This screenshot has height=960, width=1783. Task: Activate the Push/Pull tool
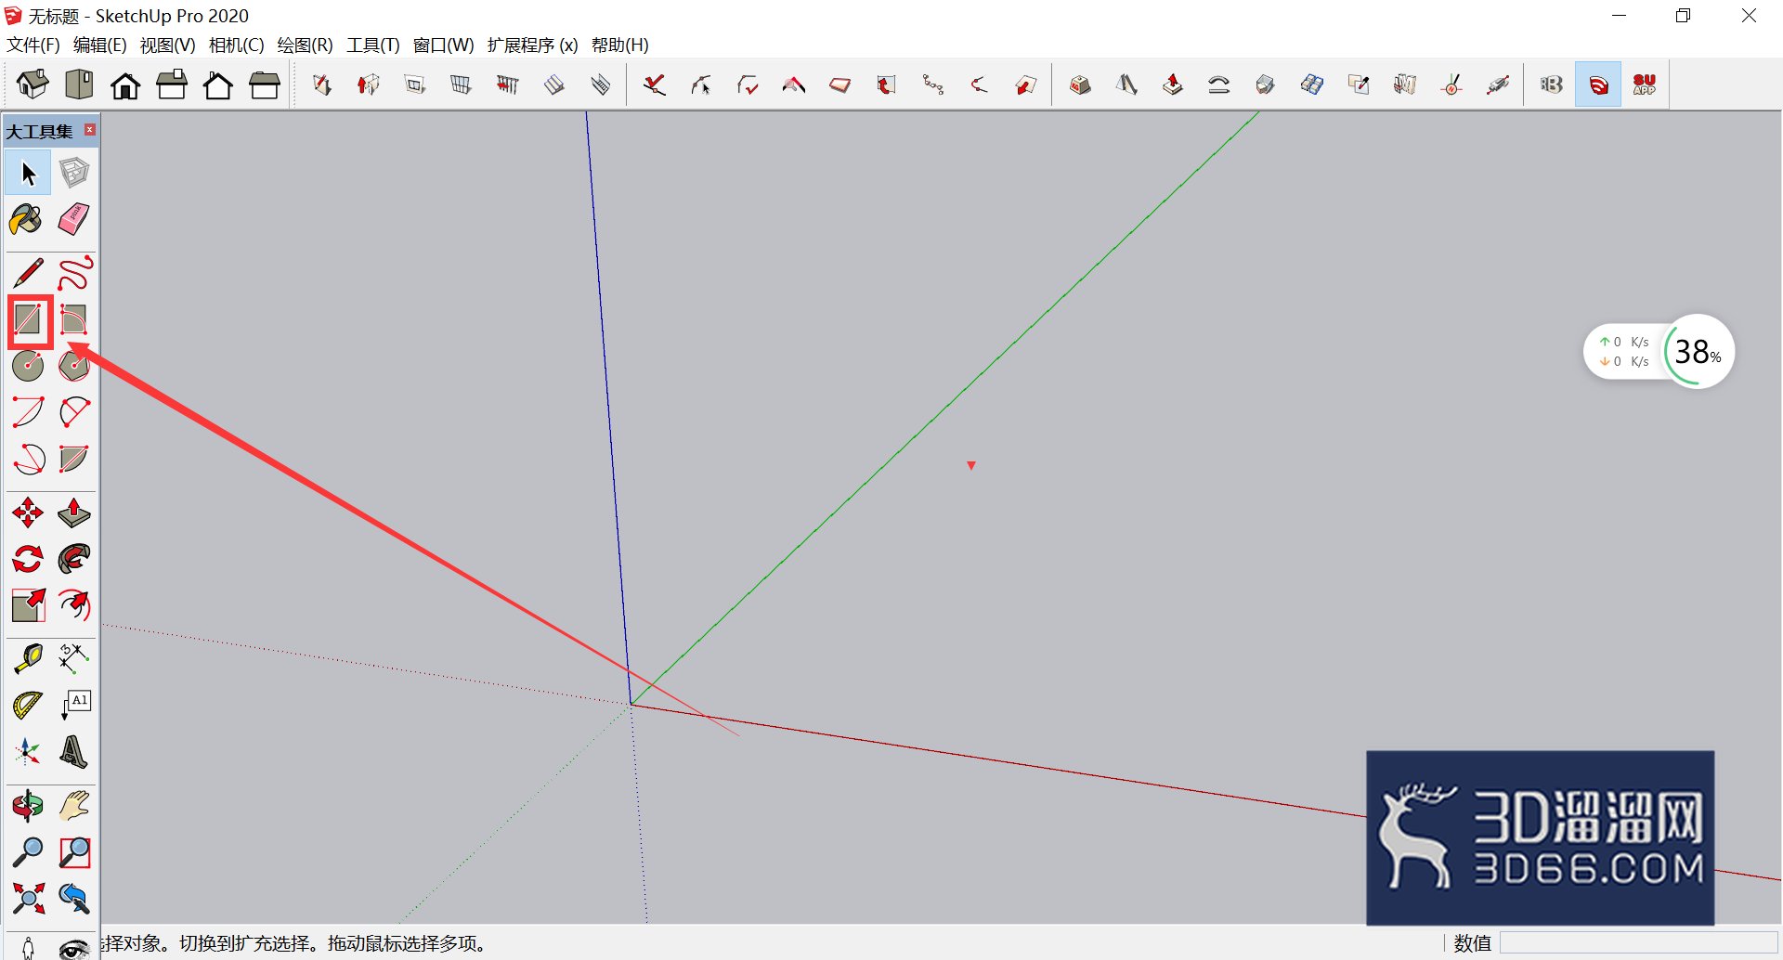[x=74, y=512]
